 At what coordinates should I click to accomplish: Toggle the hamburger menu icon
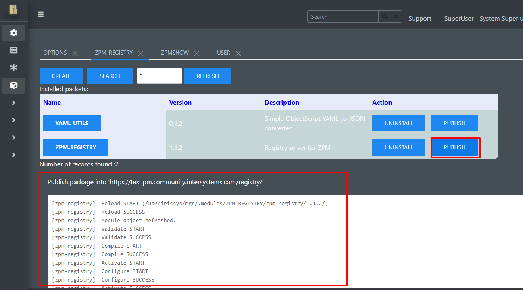tap(40, 15)
